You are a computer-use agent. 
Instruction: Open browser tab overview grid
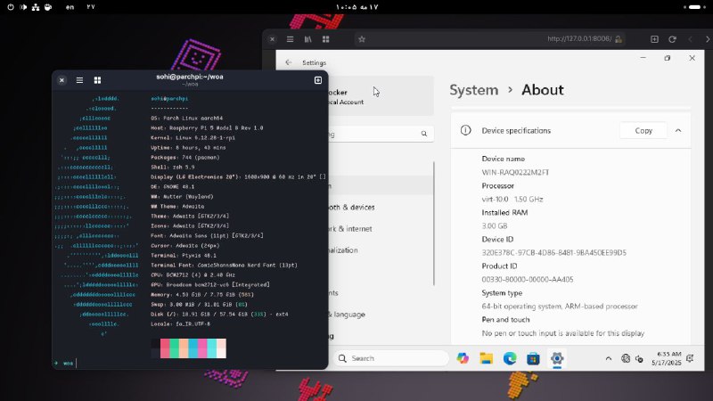(x=325, y=39)
